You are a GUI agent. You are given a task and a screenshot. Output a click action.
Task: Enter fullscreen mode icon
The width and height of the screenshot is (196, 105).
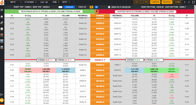193,2
